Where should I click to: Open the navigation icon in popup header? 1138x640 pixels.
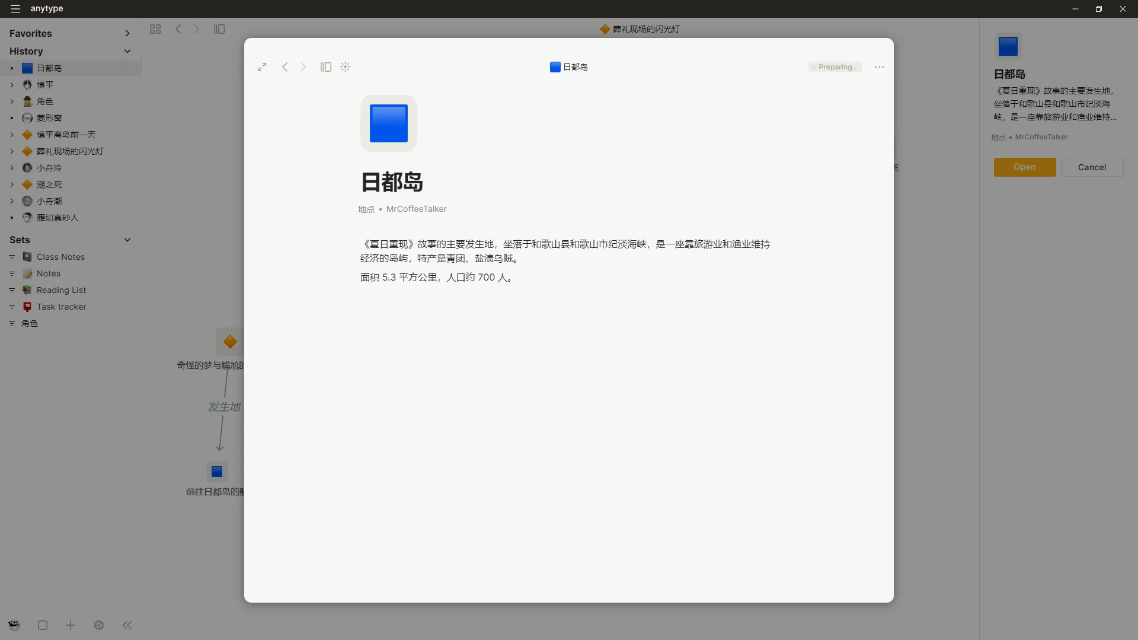[x=326, y=67]
